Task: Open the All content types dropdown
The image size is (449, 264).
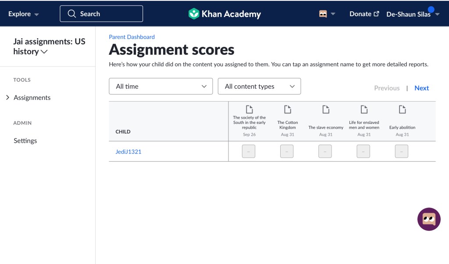Action: [259, 86]
